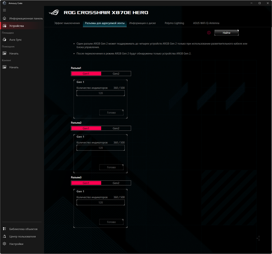Click the Количество индикаторов label under Разъем3
Image resolution: width=272 pixels, height=254 pixels.
coord(92,197)
